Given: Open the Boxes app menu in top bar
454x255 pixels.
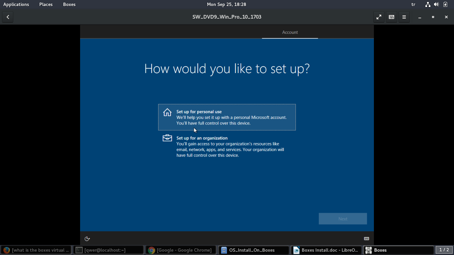Looking at the screenshot, I should (x=69, y=4).
